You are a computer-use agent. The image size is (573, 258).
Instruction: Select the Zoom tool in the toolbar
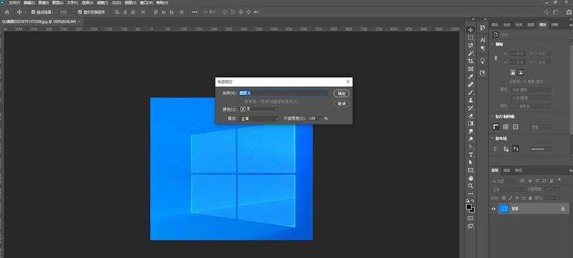tap(471, 186)
